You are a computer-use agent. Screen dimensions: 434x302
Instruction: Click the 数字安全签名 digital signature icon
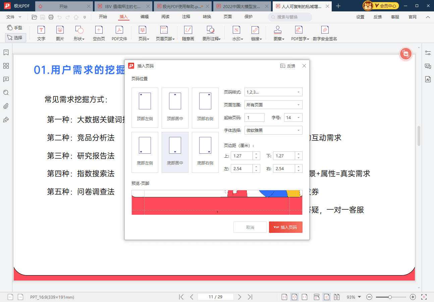coord(325,34)
